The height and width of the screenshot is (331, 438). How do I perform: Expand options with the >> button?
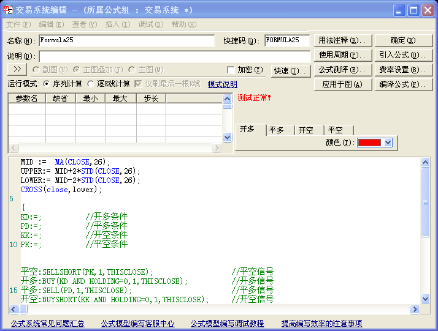click(x=17, y=69)
